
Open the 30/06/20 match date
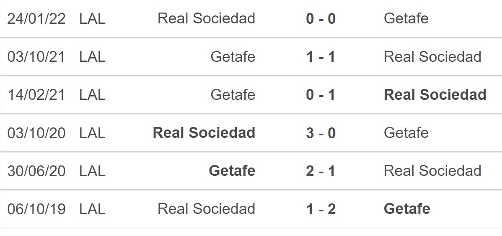pos(36,171)
